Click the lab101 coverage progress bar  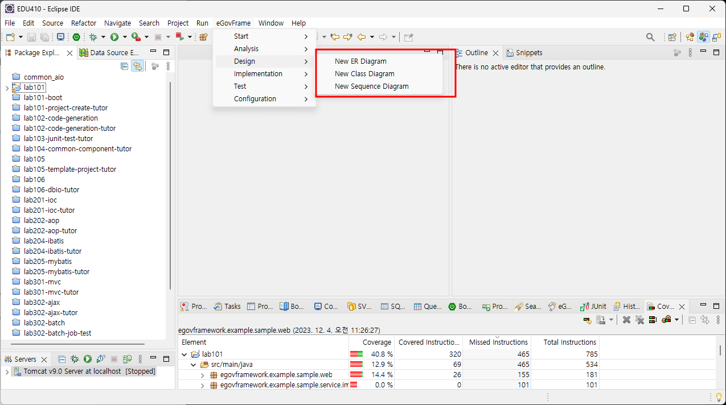tap(356, 354)
